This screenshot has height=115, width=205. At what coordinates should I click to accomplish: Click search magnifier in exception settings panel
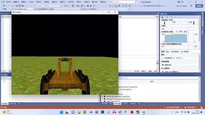[x=199, y=78]
